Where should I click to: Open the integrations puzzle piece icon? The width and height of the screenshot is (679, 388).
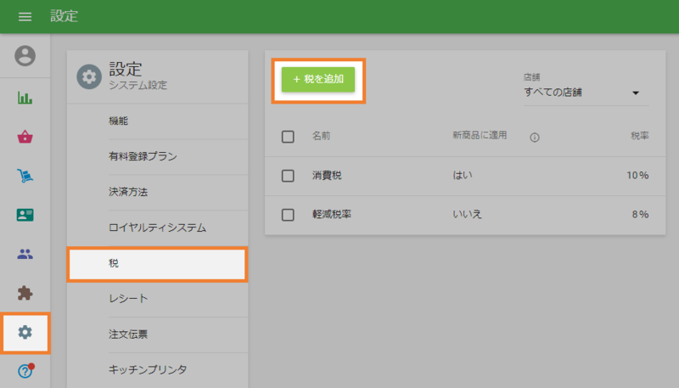pyautogui.click(x=25, y=293)
